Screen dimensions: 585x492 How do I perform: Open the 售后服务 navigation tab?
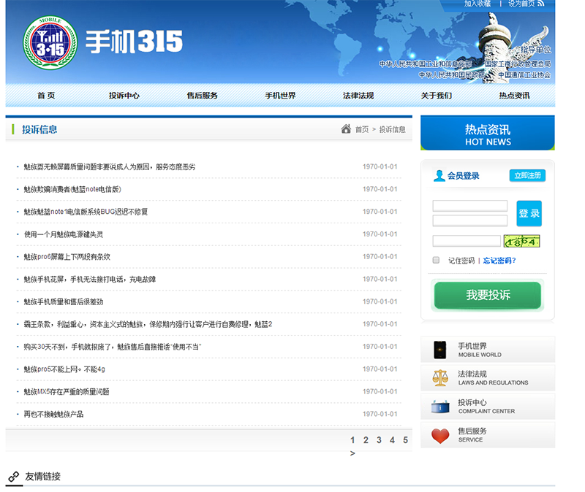203,96
